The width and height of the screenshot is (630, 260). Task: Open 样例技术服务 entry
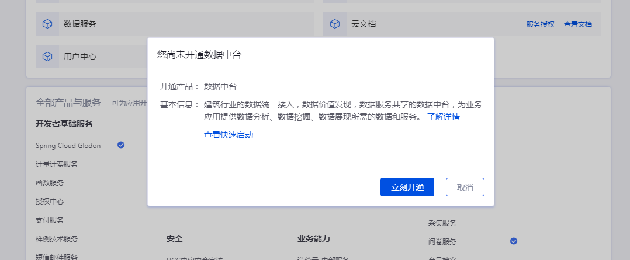tap(57, 239)
